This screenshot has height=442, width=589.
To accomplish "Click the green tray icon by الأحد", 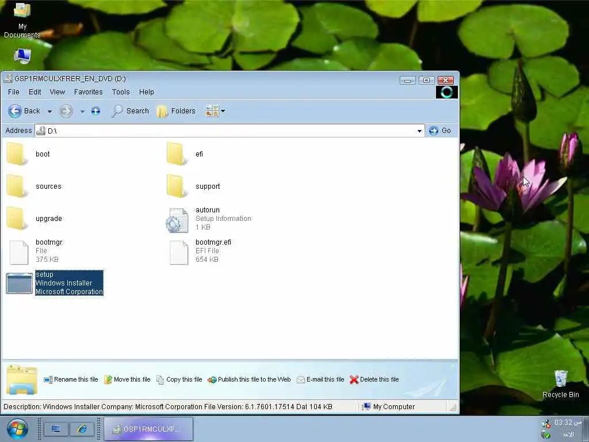I will tap(546, 435).
